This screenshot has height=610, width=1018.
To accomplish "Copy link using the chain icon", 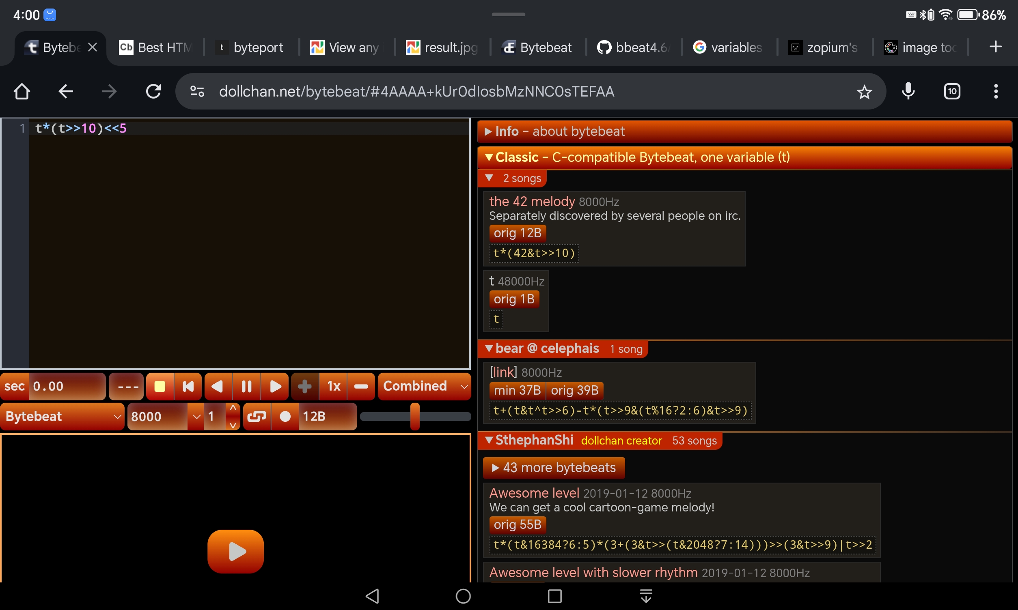I will (x=257, y=417).
